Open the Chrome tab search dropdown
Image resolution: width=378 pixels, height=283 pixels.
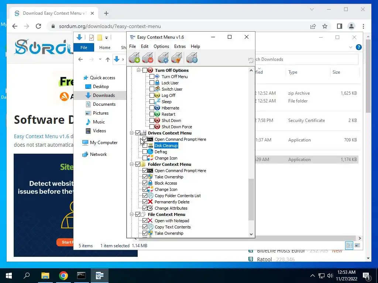pyautogui.click(x=312, y=9)
